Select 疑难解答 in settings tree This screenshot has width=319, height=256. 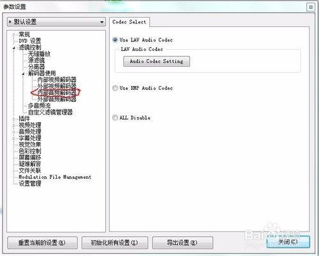30,164
